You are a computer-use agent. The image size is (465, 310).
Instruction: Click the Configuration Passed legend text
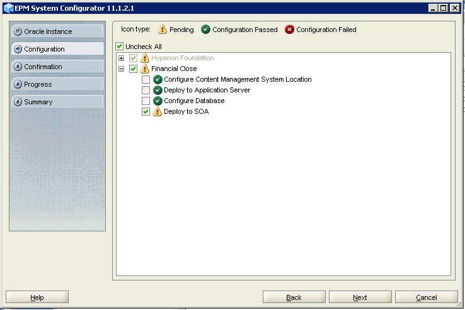pos(245,30)
